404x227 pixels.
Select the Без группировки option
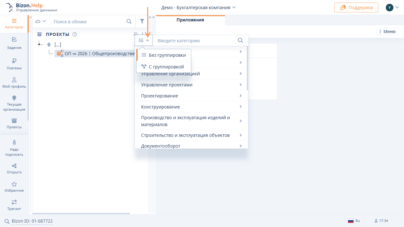coord(164,55)
